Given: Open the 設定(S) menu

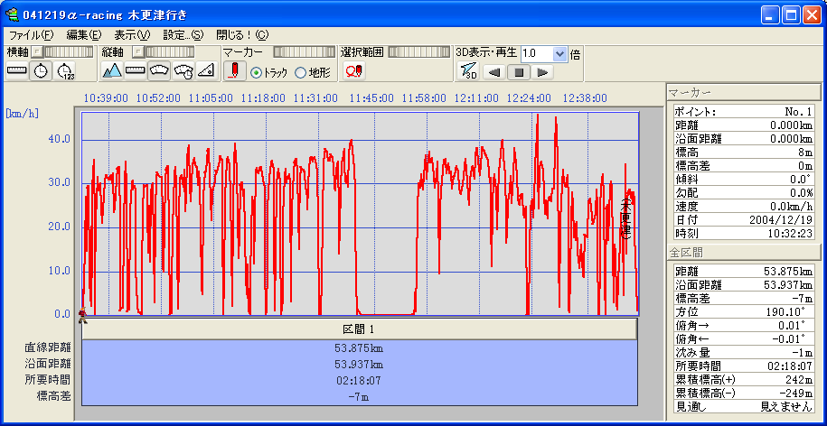Looking at the screenshot, I should coord(183,34).
